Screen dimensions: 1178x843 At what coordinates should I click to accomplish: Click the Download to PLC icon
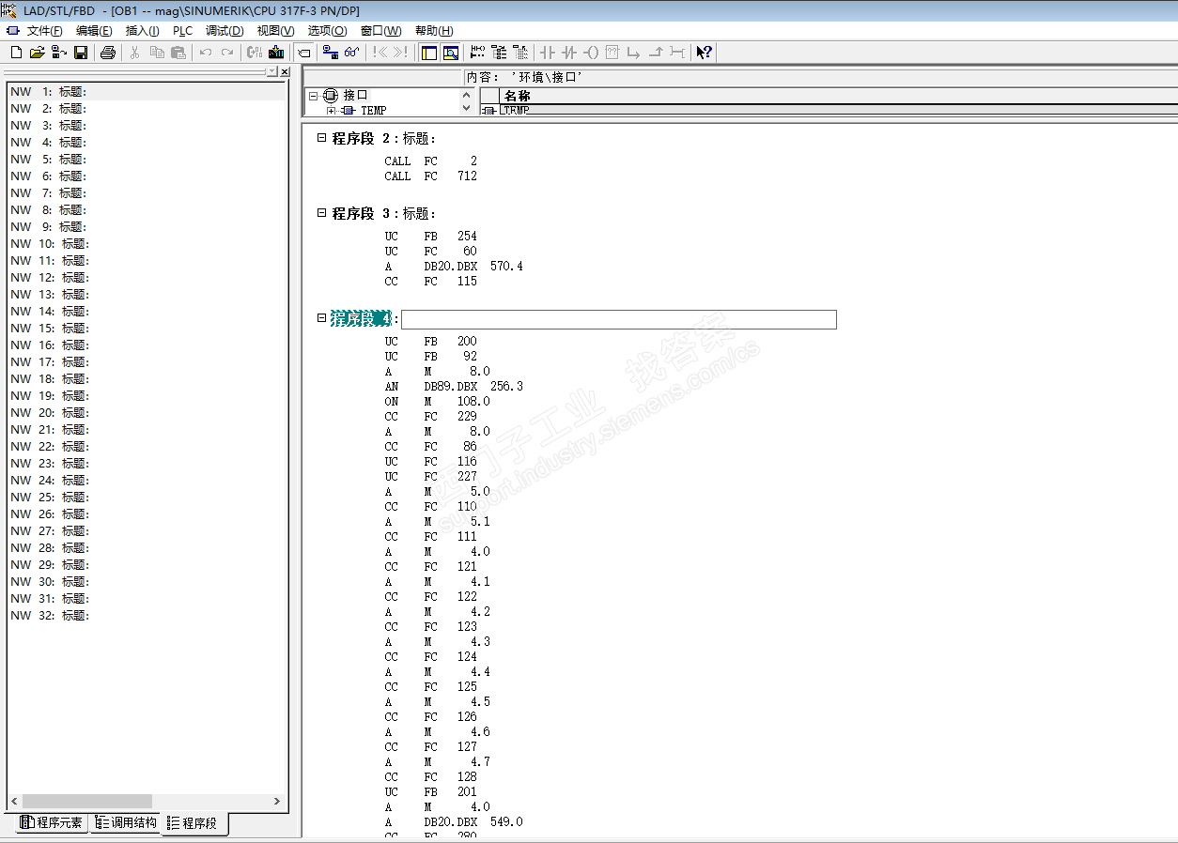coord(276,53)
